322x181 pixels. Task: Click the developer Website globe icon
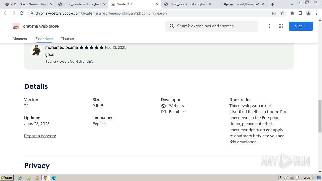tap(164, 106)
